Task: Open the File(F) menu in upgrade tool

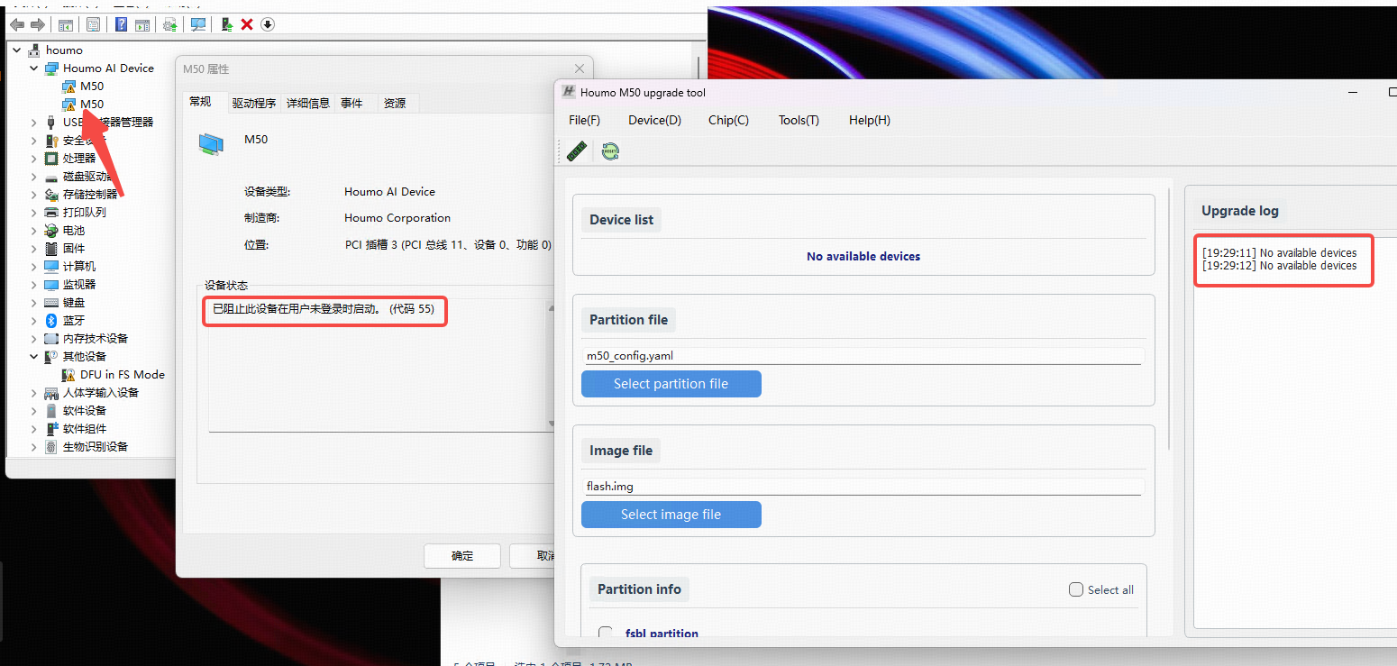Action: tap(584, 120)
